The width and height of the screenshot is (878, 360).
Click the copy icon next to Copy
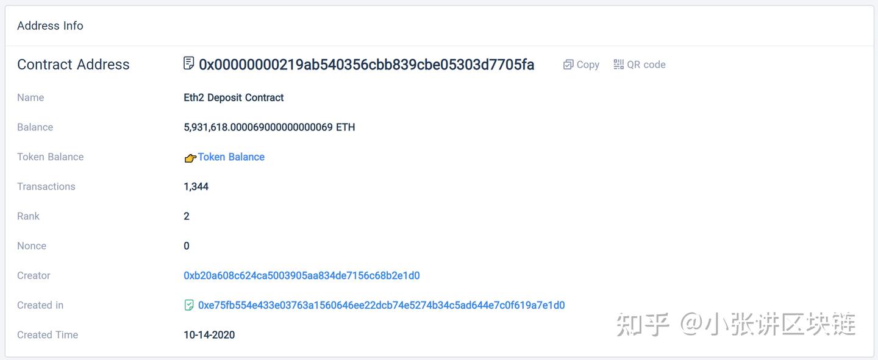point(568,65)
